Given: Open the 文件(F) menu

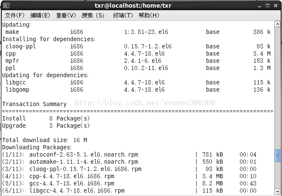Looking at the screenshot, I should click(x=15, y=15).
